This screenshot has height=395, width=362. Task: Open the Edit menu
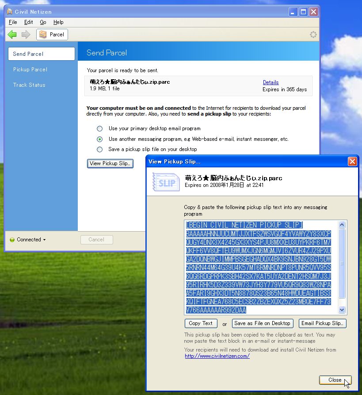pos(28,22)
